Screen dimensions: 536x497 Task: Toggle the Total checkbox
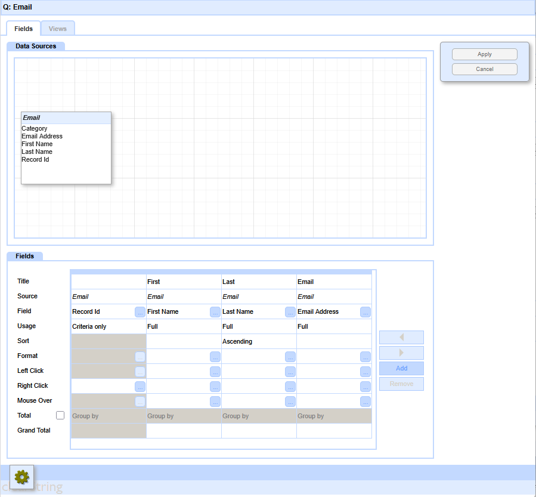coord(60,415)
